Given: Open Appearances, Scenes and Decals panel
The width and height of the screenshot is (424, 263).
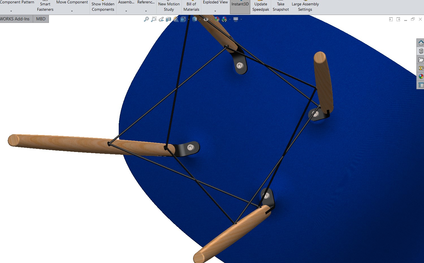Looking at the screenshot, I should click(421, 77).
